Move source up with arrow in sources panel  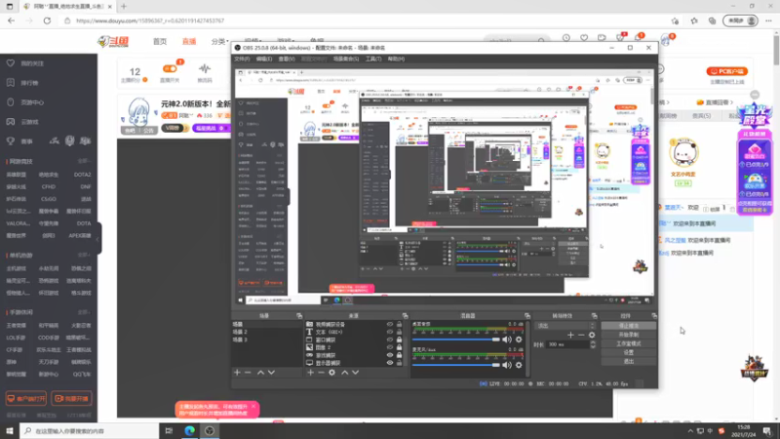344,373
